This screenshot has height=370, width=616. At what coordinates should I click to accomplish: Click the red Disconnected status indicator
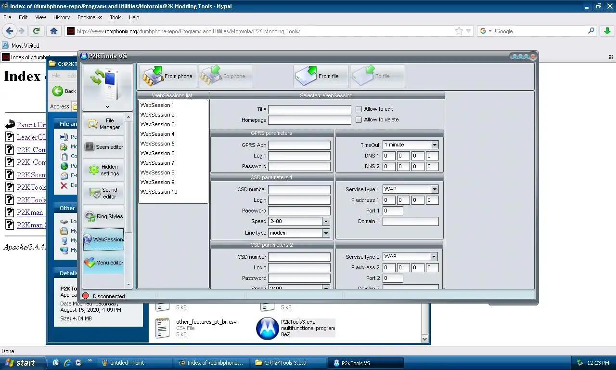point(86,296)
